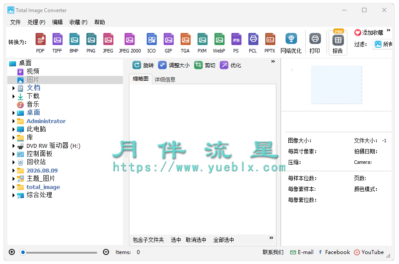Select 回收站 recycle bin in tree
The width and height of the screenshot is (399, 264).
pos(36,162)
